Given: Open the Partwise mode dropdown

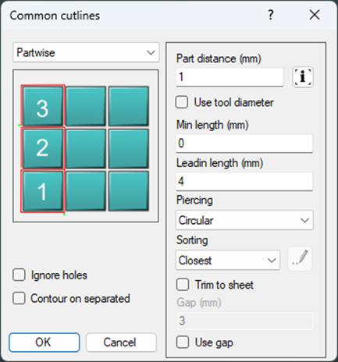Looking at the screenshot, I should (x=86, y=52).
